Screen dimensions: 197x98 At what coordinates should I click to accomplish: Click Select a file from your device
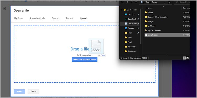coord(85,59)
